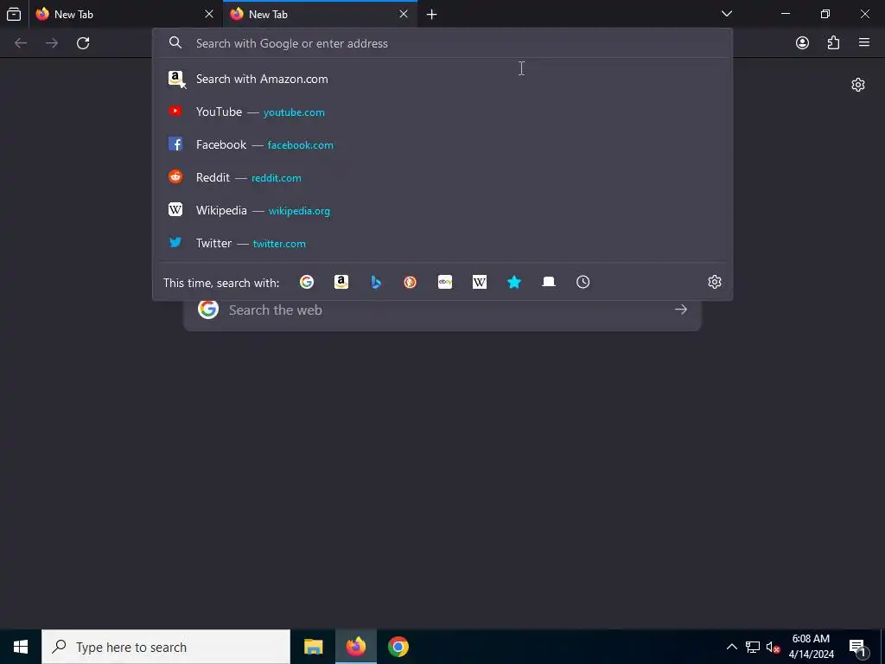885x664 pixels.
Task: Close the second New Tab
Action: coord(403,14)
